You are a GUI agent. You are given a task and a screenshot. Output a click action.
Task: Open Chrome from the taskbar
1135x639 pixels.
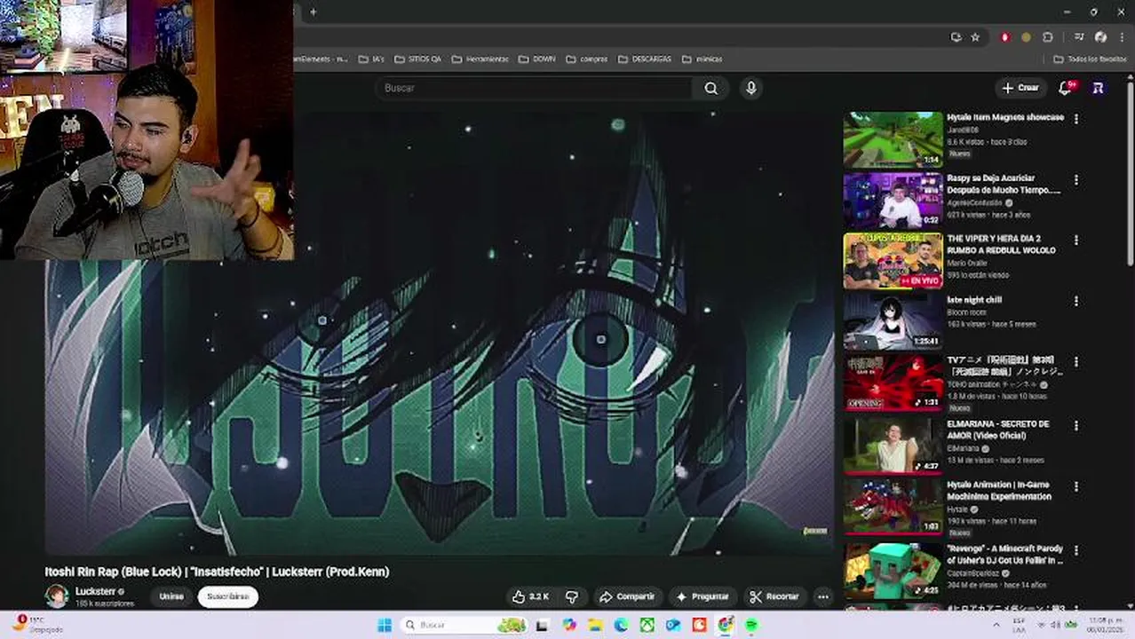point(726,625)
